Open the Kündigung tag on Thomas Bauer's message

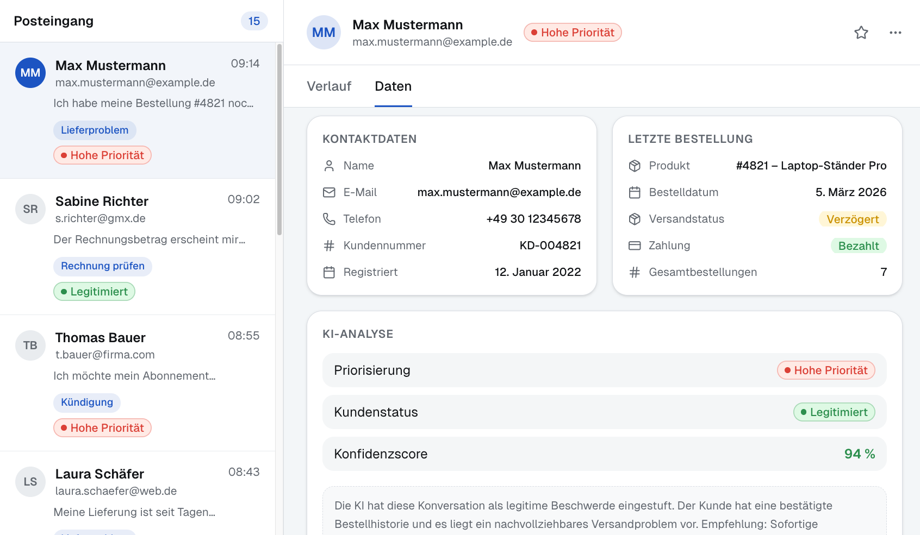(x=86, y=402)
